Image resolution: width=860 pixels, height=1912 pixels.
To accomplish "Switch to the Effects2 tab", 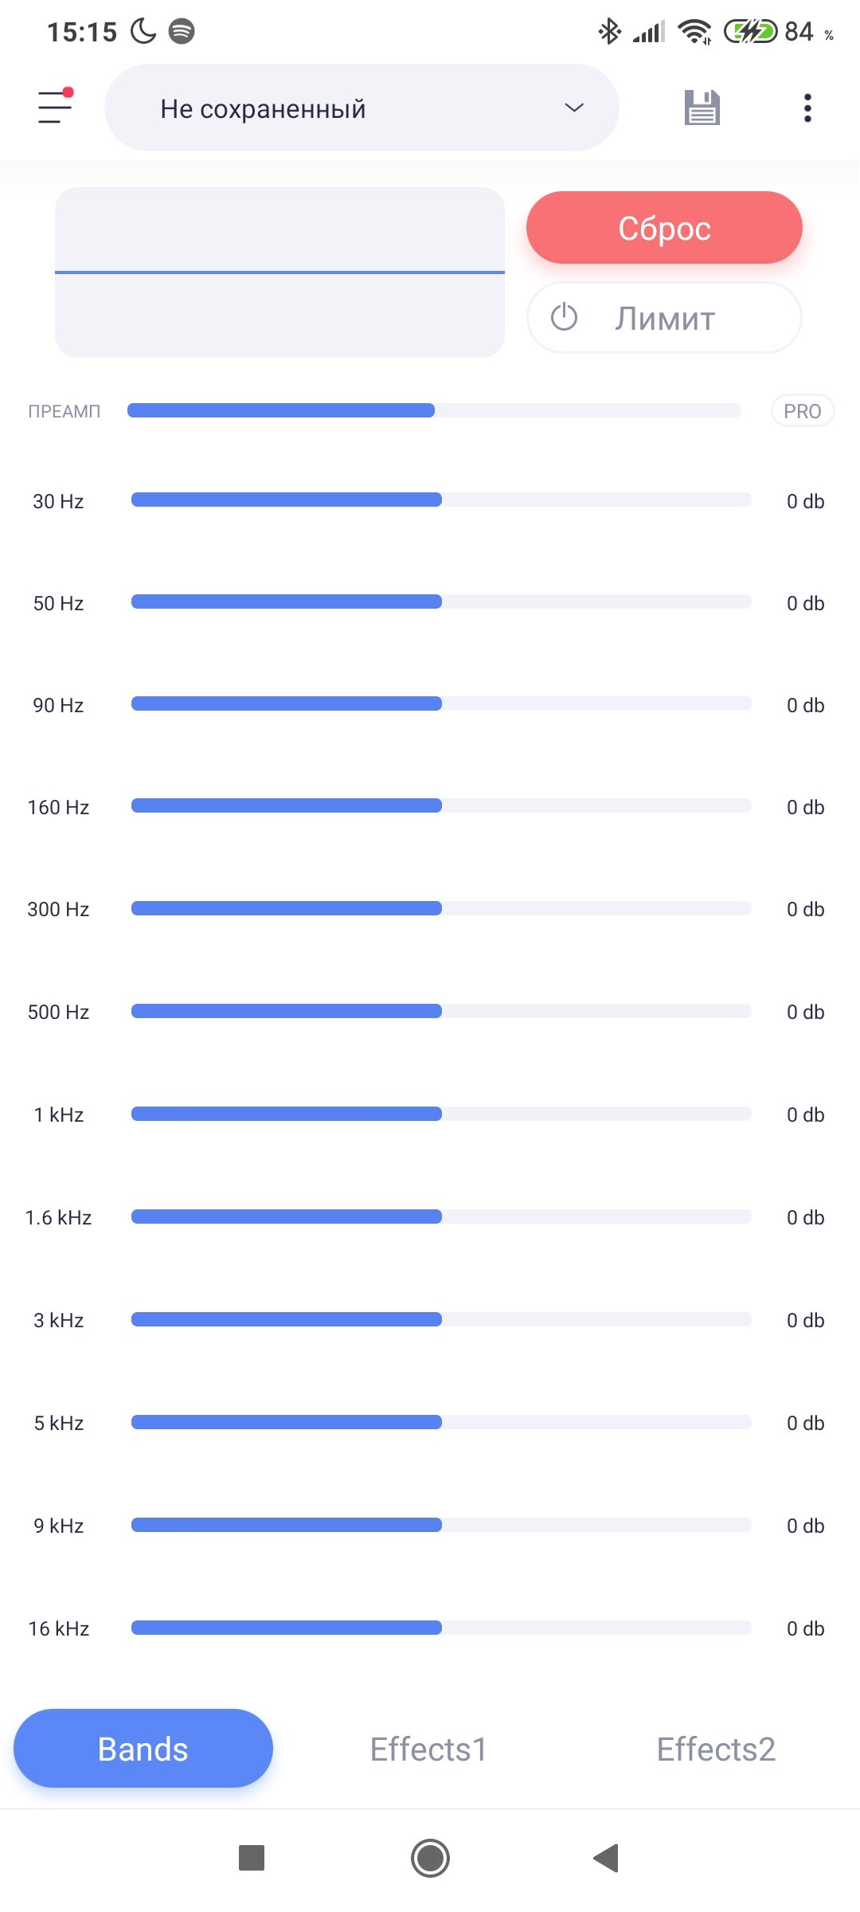I will click(x=716, y=1749).
